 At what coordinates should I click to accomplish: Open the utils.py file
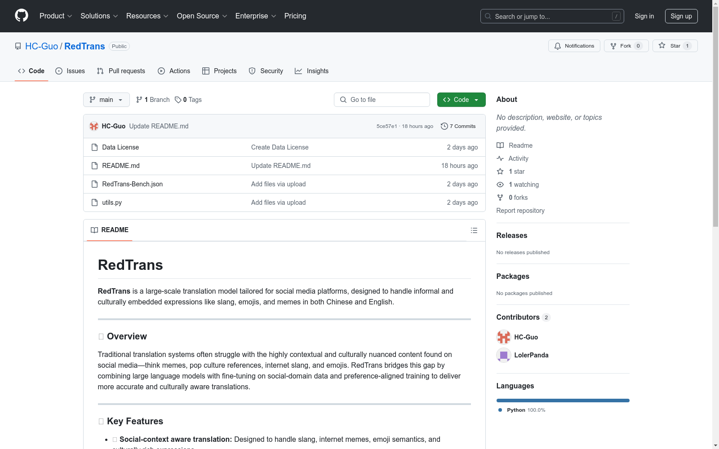pos(112,202)
